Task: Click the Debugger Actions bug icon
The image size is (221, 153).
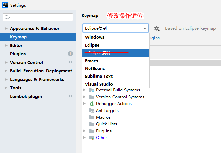Action: click(x=92, y=104)
